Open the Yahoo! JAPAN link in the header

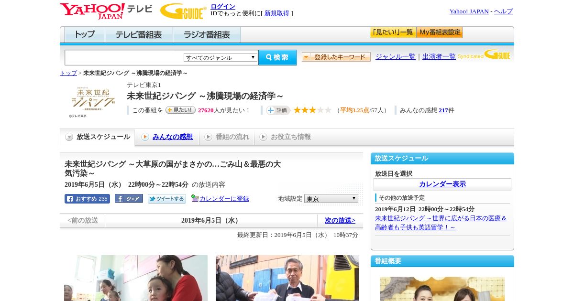coord(469,11)
